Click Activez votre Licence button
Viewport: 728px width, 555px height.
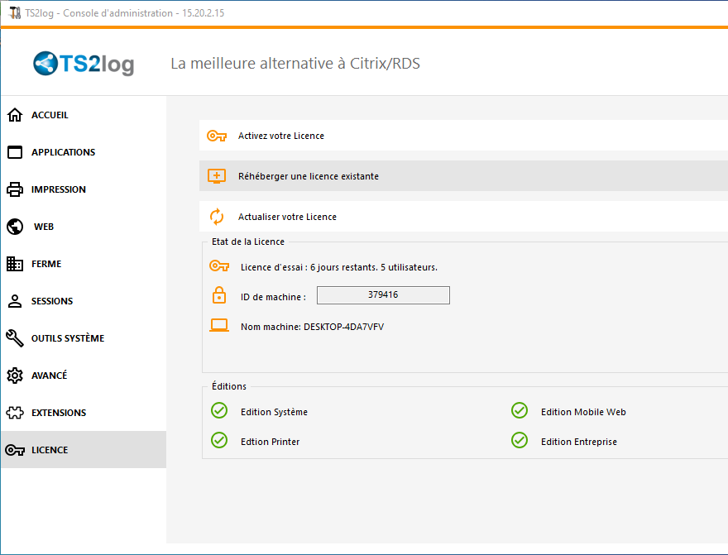pyautogui.click(x=463, y=136)
